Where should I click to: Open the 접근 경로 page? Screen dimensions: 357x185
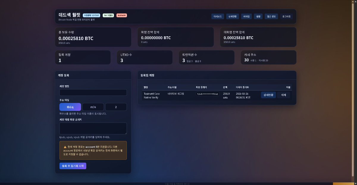pyautogui.click(x=271, y=16)
